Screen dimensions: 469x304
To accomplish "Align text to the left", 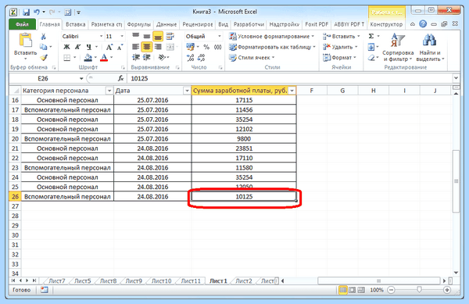I will pyautogui.click(x=135, y=47).
